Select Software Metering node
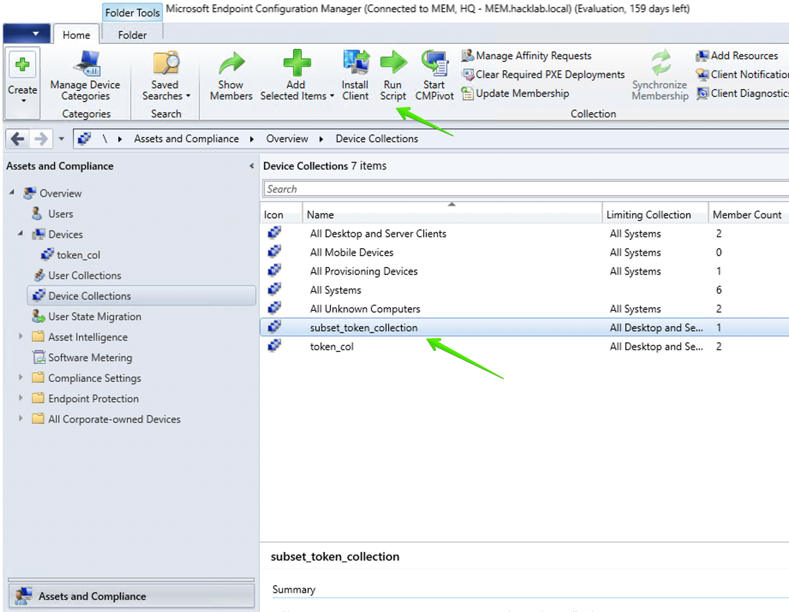 click(90, 357)
